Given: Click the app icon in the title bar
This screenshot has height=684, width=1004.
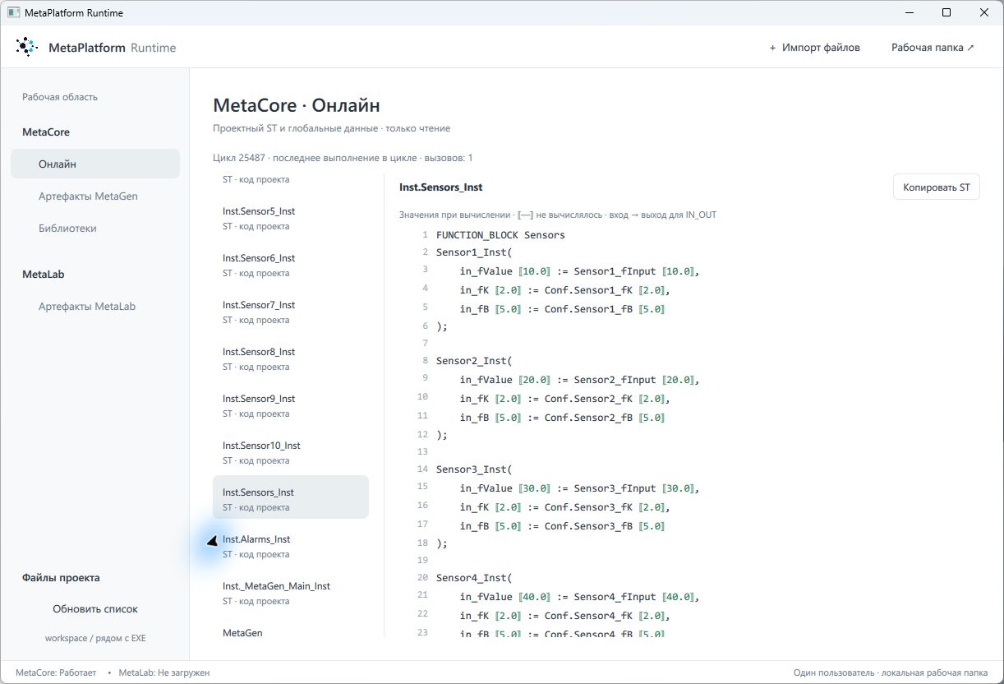Looking at the screenshot, I should click(13, 13).
